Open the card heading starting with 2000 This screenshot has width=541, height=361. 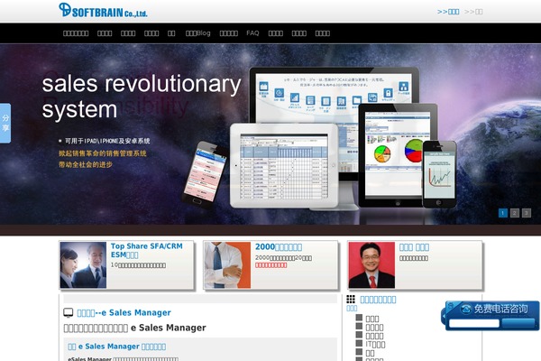click(x=279, y=247)
